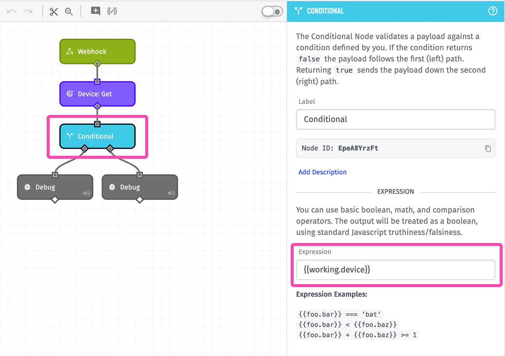Select the left Debug node

coord(55,187)
